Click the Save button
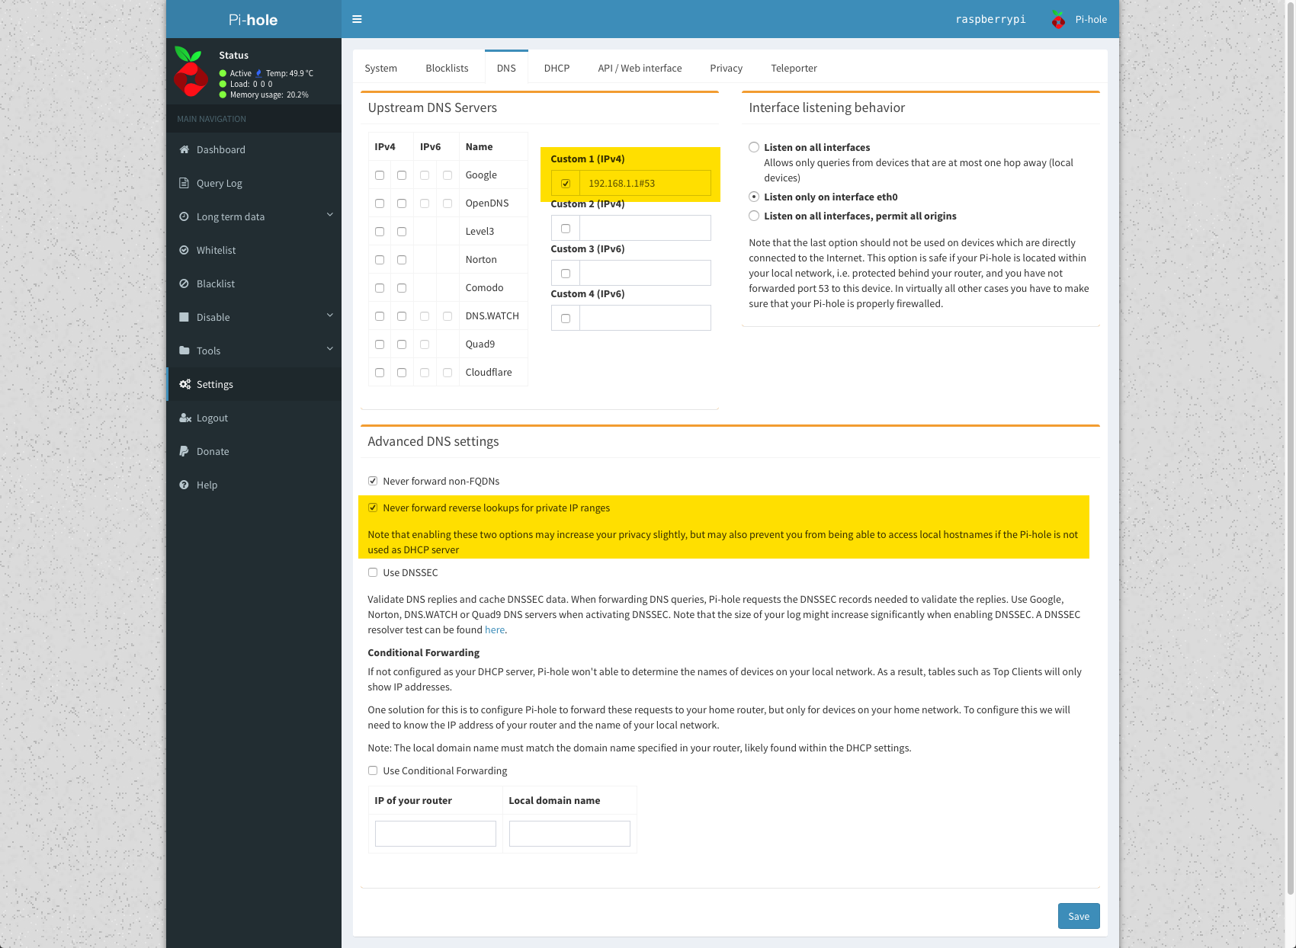The width and height of the screenshot is (1296, 948). click(1079, 916)
